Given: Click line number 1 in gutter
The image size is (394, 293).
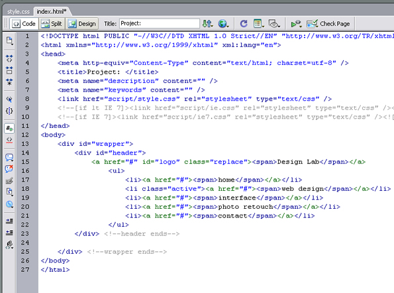Looking at the screenshot, I should (x=27, y=36).
